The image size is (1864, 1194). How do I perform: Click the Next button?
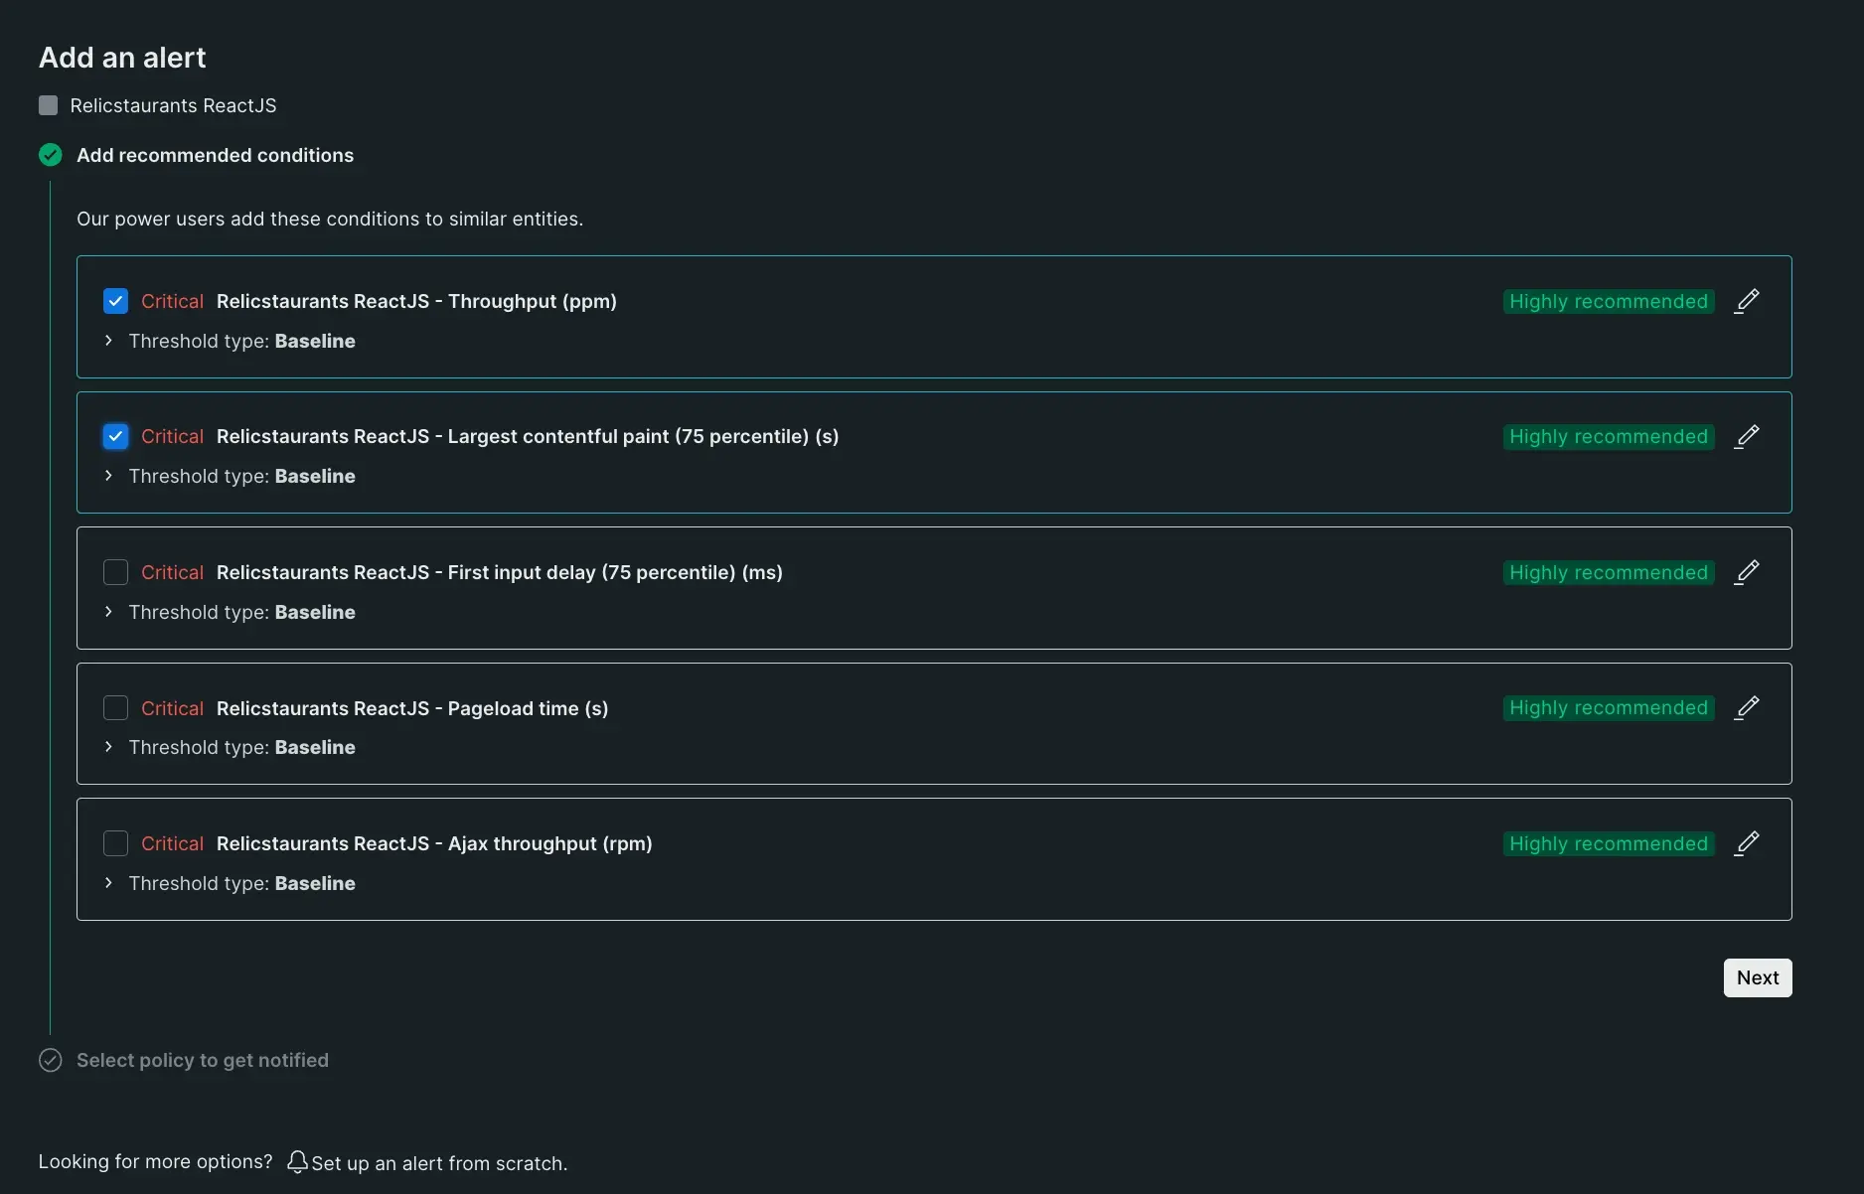(1757, 977)
